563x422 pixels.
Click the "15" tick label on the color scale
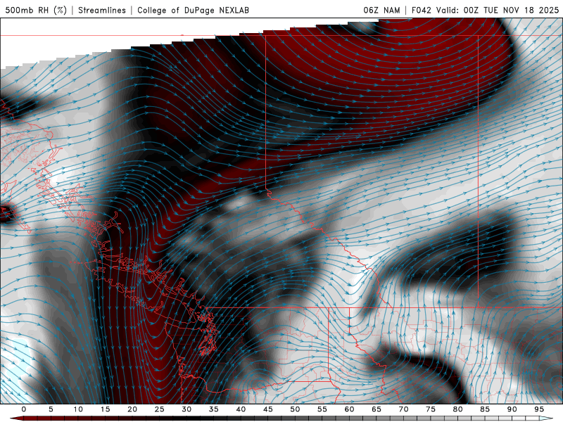point(105,409)
